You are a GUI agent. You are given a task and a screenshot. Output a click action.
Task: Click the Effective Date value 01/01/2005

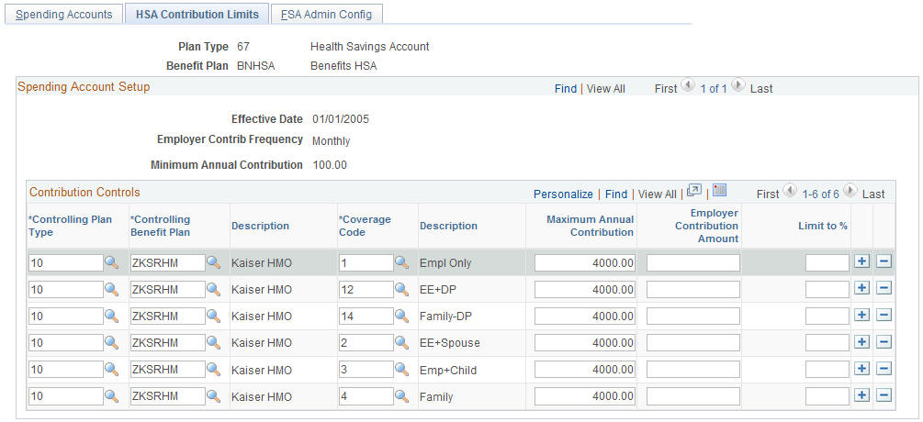pyautogui.click(x=341, y=119)
